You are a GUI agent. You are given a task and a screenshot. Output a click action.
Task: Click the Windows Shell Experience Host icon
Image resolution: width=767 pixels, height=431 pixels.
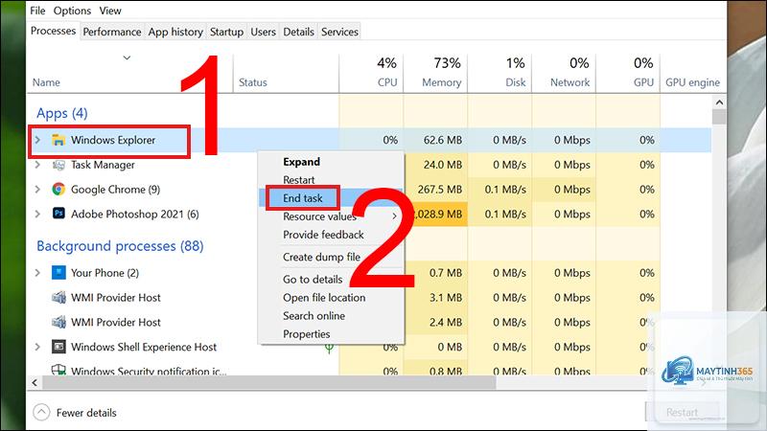pos(58,347)
